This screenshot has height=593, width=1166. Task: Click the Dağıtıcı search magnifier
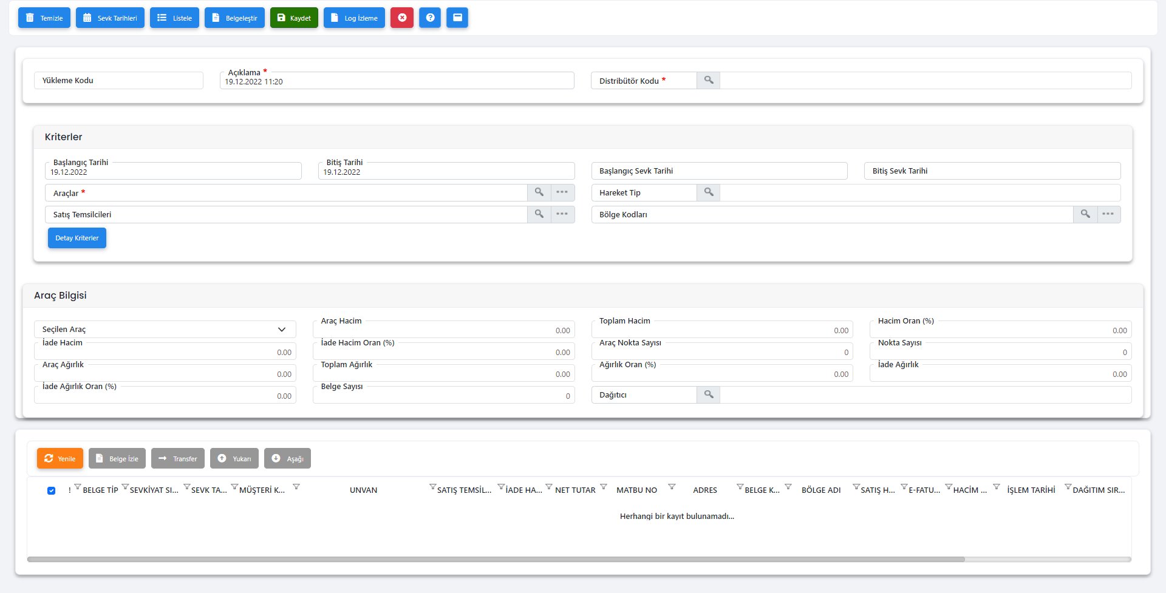(x=708, y=395)
